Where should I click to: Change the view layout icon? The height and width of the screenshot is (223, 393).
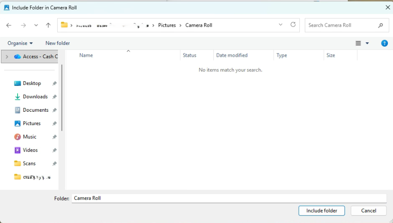click(358, 43)
